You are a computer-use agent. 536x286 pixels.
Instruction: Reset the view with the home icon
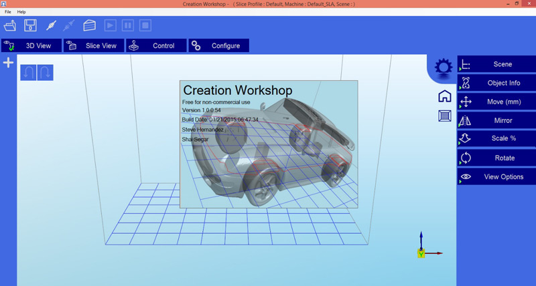point(445,96)
